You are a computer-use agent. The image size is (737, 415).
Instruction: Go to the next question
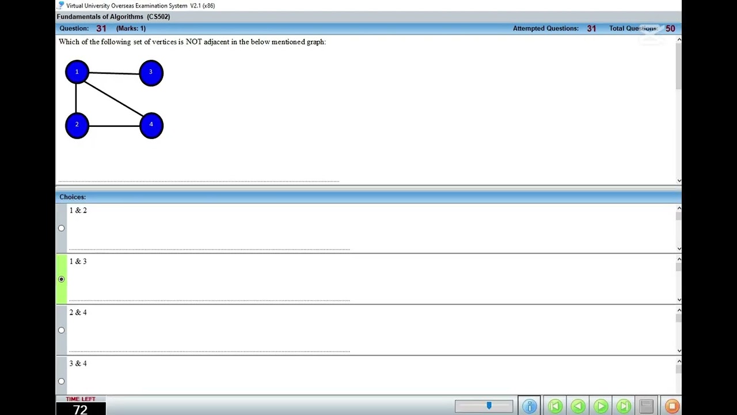point(601,406)
